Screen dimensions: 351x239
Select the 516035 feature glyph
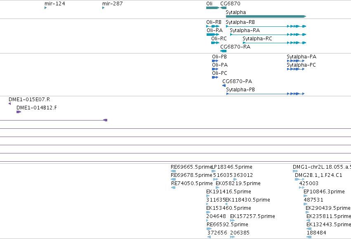(216, 179)
